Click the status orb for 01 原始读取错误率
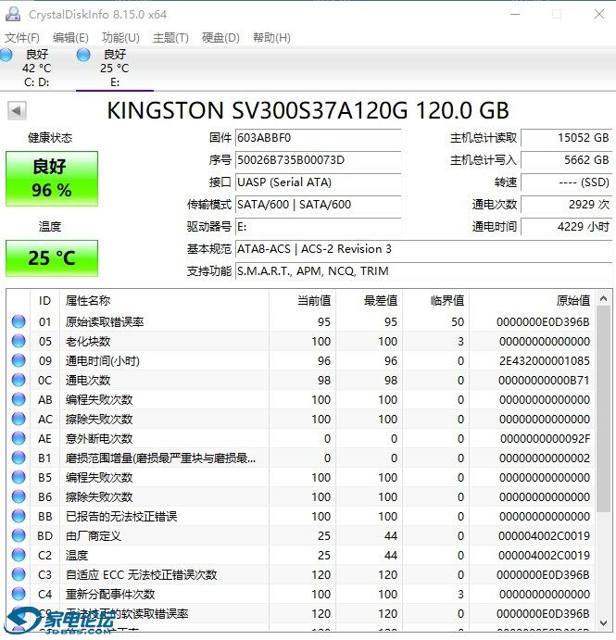The width and height of the screenshot is (616, 640). point(19,321)
